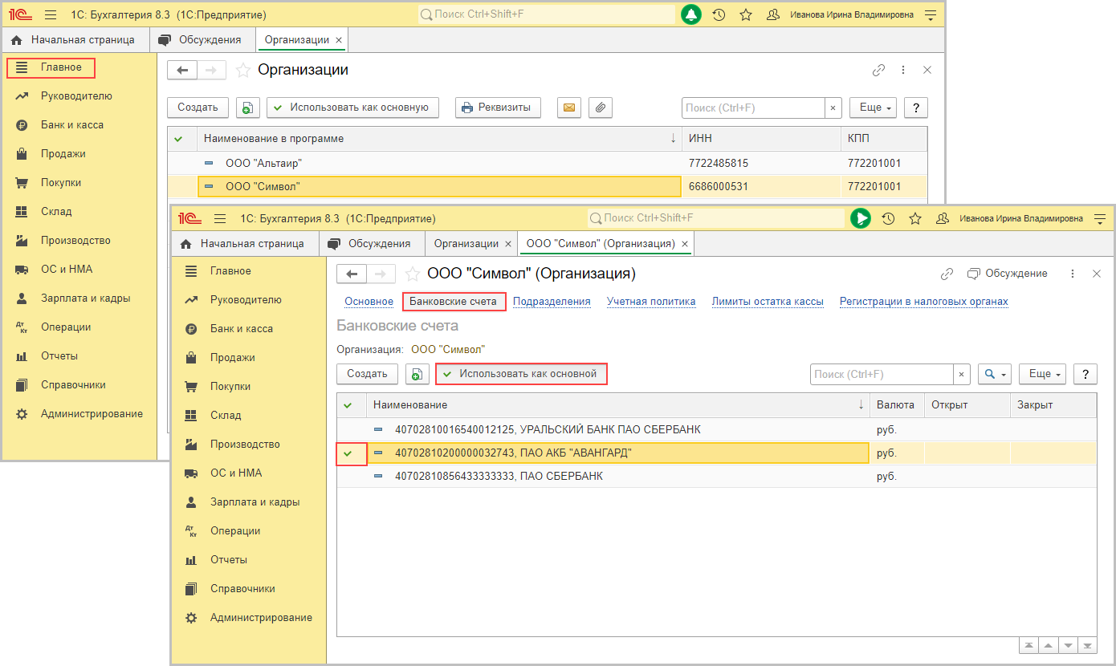The image size is (1116, 666).
Task: Jump to list end arrow button
Action: click(1087, 646)
